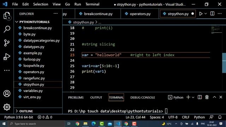Screen dimensions: 226x127
Task: Open the run button dropdown arrow
Action: click(206, 14)
